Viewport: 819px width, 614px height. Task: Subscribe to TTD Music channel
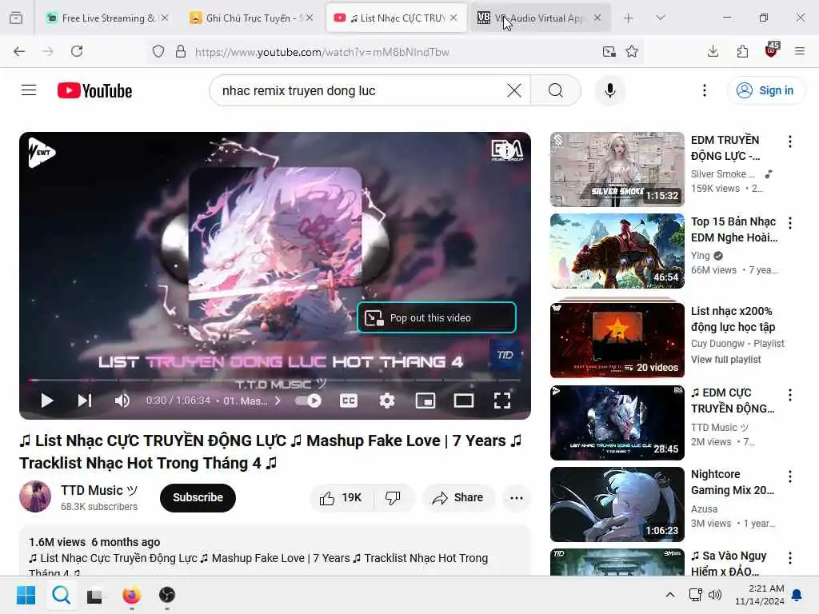coord(198,497)
